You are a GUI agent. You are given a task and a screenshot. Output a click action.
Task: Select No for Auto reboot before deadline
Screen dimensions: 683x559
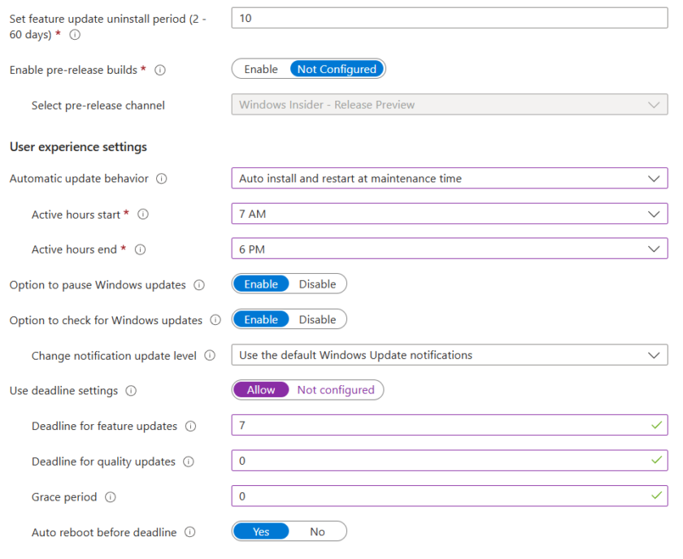click(x=317, y=532)
